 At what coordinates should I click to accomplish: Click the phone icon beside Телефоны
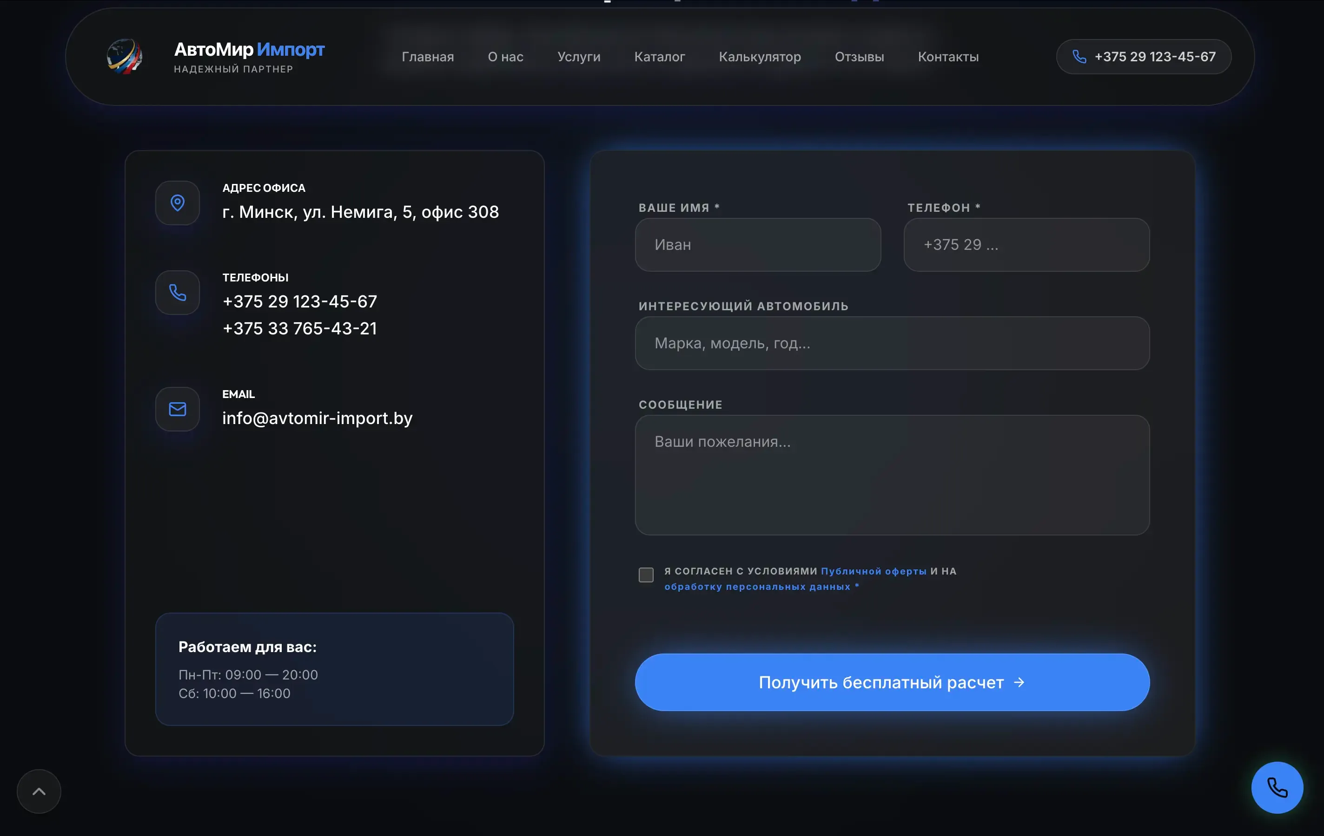[x=177, y=292]
